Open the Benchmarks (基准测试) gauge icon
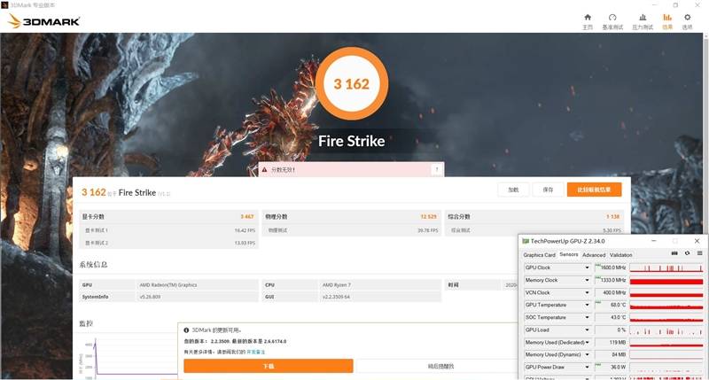709x380 pixels. point(612,20)
